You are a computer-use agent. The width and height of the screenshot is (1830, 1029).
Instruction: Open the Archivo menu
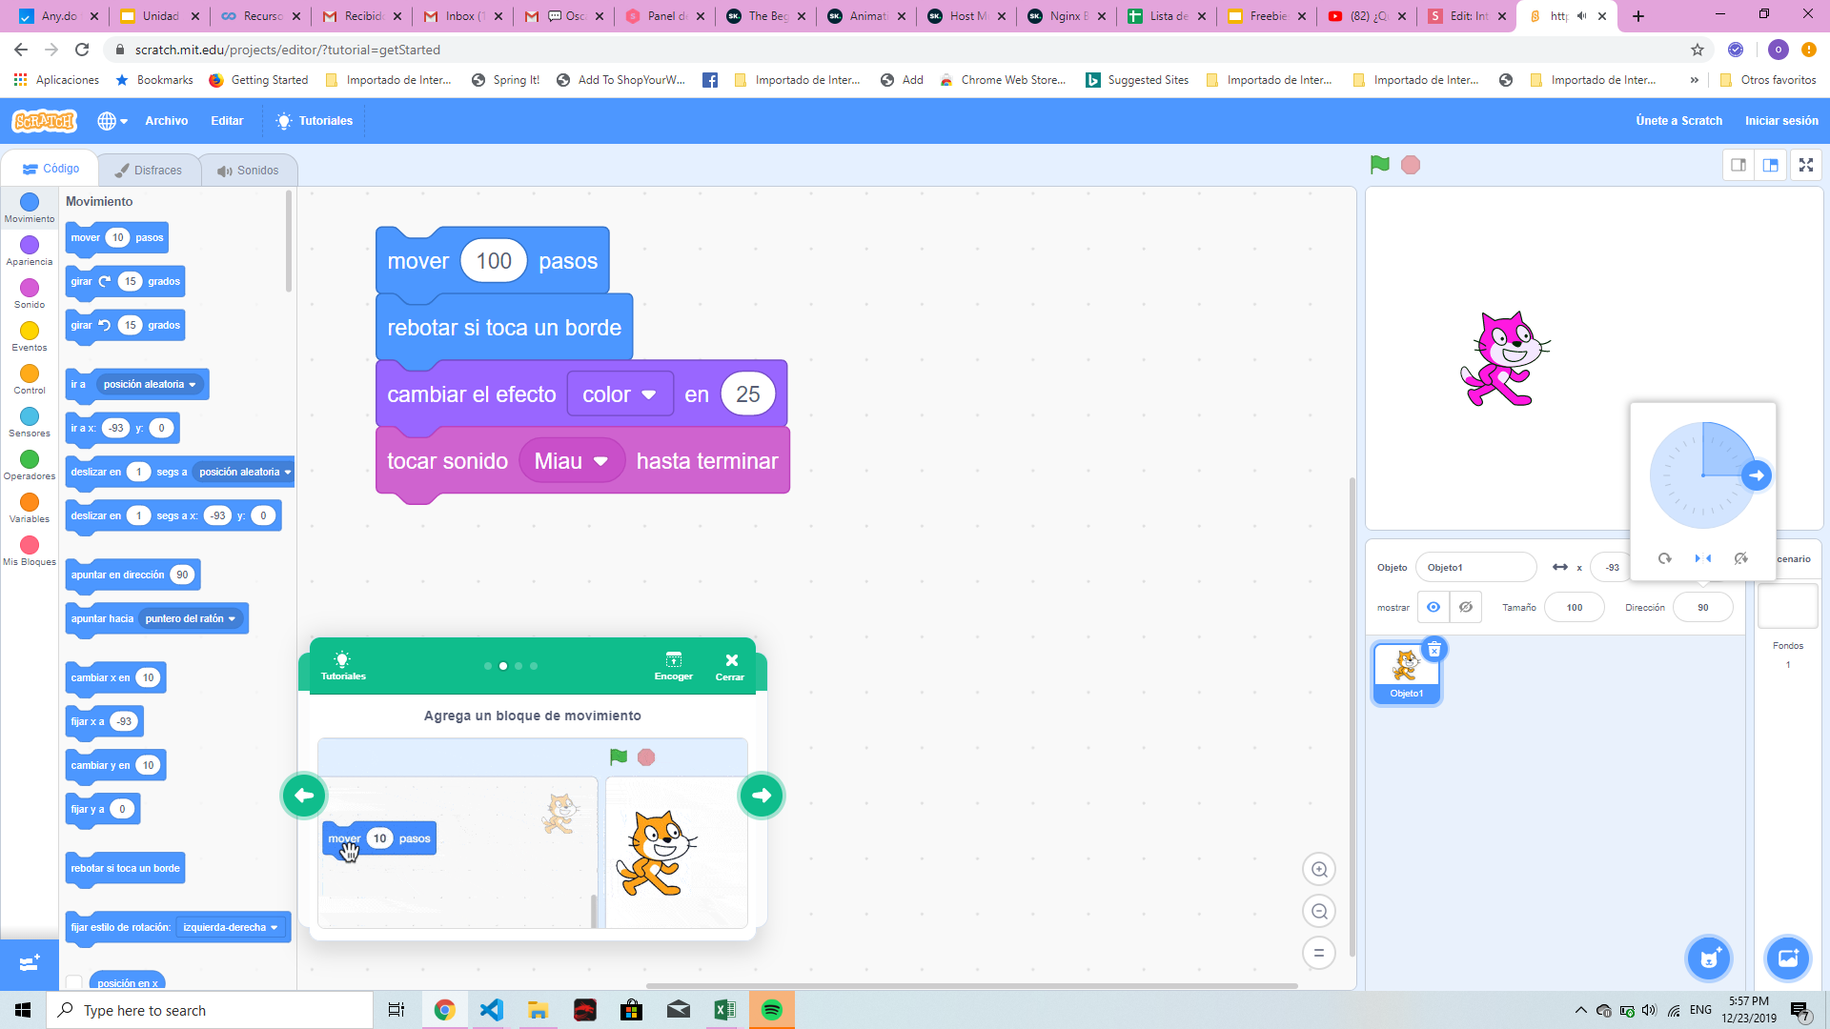tap(166, 121)
